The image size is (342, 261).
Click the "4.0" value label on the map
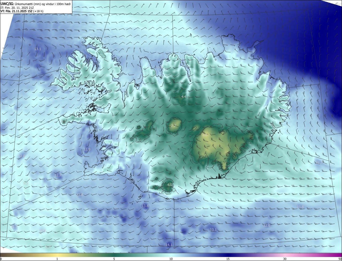(x=170, y=185)
